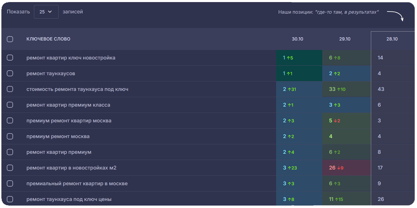The width and height of the screenshot is (417, 208).
Task: Select keyword 'ремонт квартир премиум'
Action: 59,152
